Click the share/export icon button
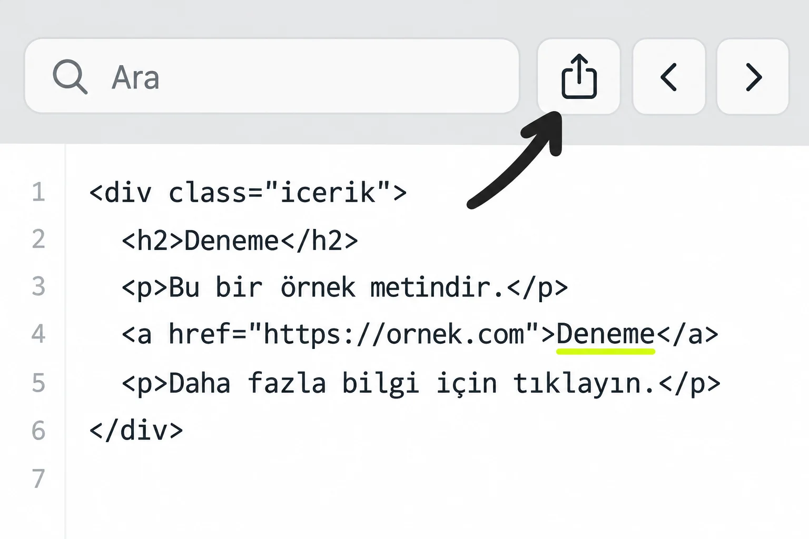This screenshot has height=539, width=809. pos(578,76)
